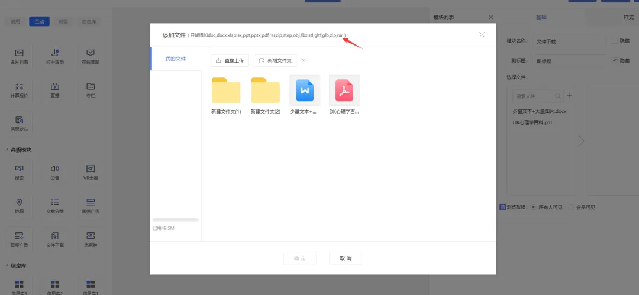Viewport: 639px width, 295px height.
Task: Select the 打卡活动 module icon
Action: click(55, 53)
